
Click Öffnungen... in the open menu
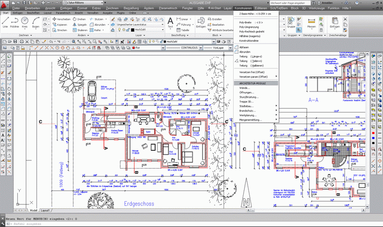(x=247, y=92)
